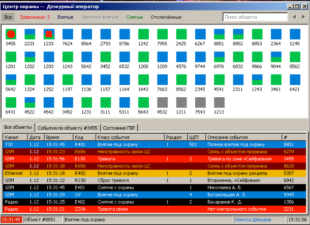310x225 pixels.
Task: Show all objects with the Все filter
Action: coord(8,17)
